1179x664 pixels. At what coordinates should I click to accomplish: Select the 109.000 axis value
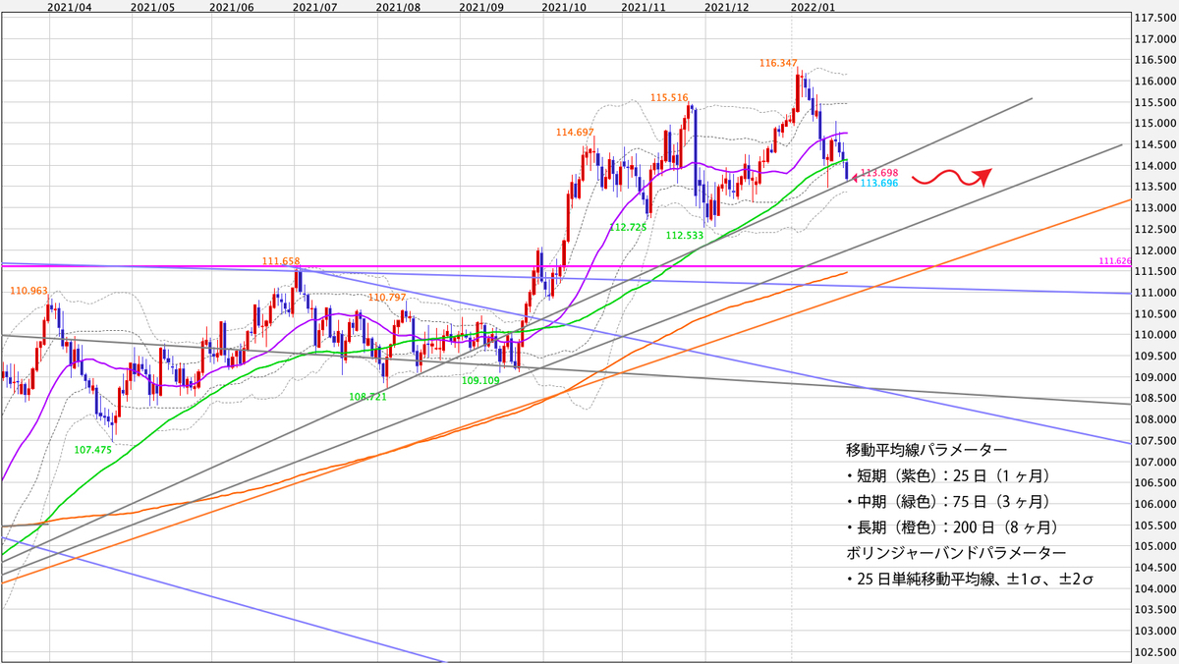(1153, 377)
